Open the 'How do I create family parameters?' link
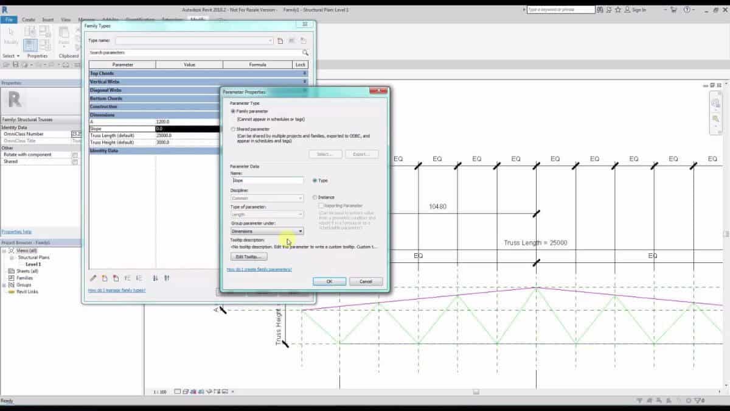 click(259, 269)
